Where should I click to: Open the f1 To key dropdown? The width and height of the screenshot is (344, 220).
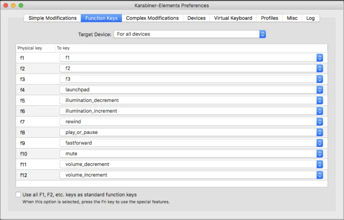191,58
